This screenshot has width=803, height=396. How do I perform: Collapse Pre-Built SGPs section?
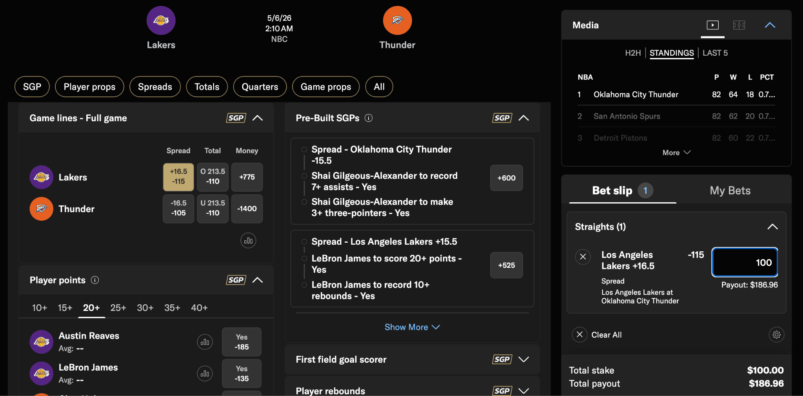point(524,118)
